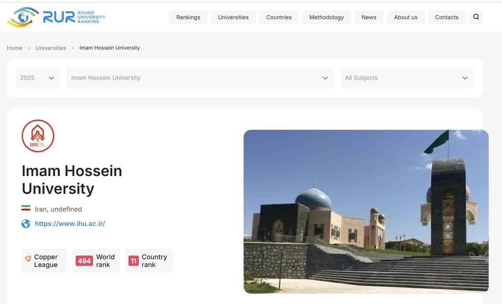Screen dimensions: 502x304
Task: Expand the All Subjects dropdown
Action: [x=407, y=78]
